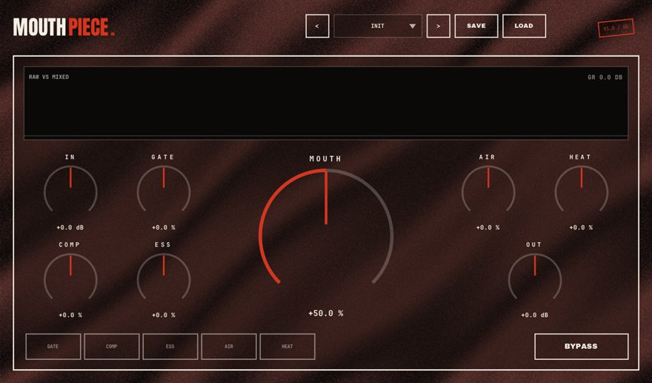Toggle the BYPASS button
Screen dimensions: 652x383
(582, 347)
